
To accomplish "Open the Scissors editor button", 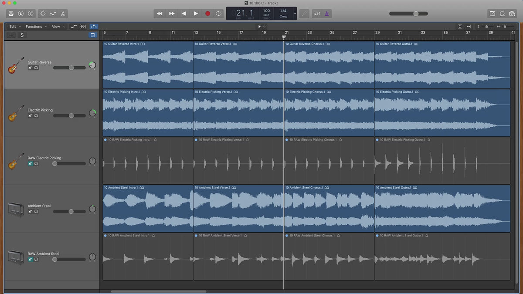I will tap(63, 14).
